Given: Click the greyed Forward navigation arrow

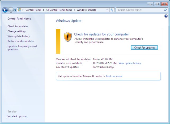Looking at the screenshot, I should tap(11, 10).
